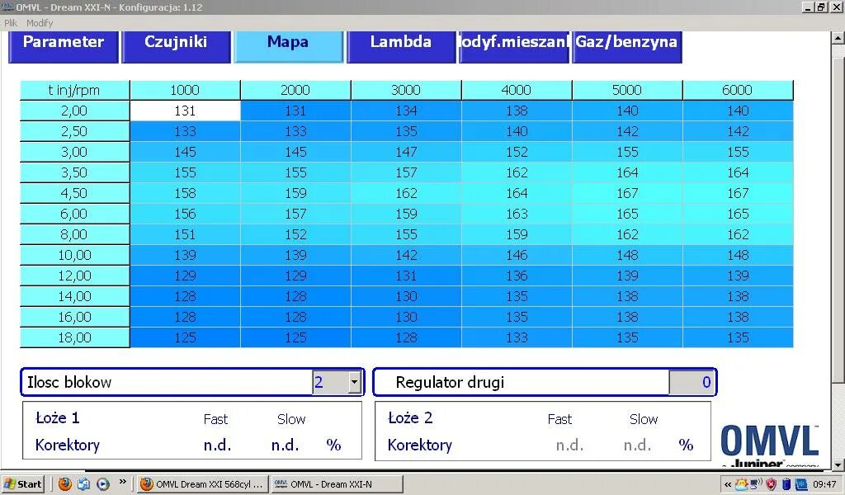Select the 4000 rpm column header

(x=517, y=90)
